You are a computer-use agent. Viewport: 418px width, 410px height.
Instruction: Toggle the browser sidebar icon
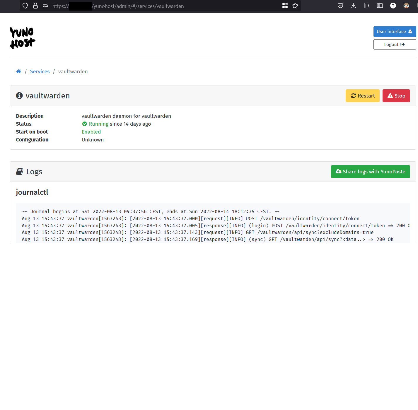click(380, 6)
